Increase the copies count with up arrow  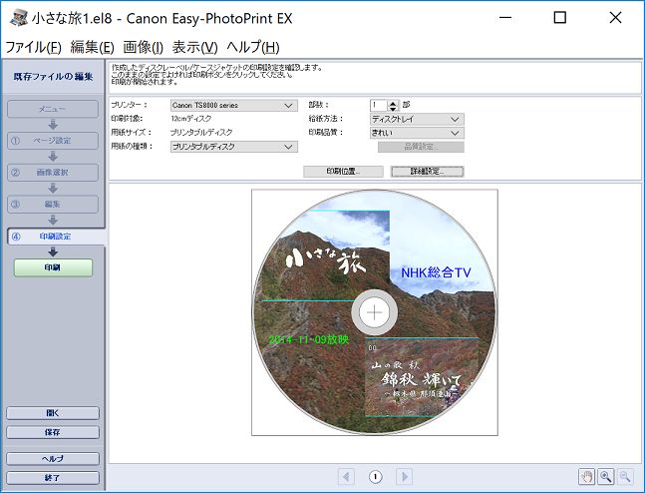pyautogui.click(x=393, y=103)
